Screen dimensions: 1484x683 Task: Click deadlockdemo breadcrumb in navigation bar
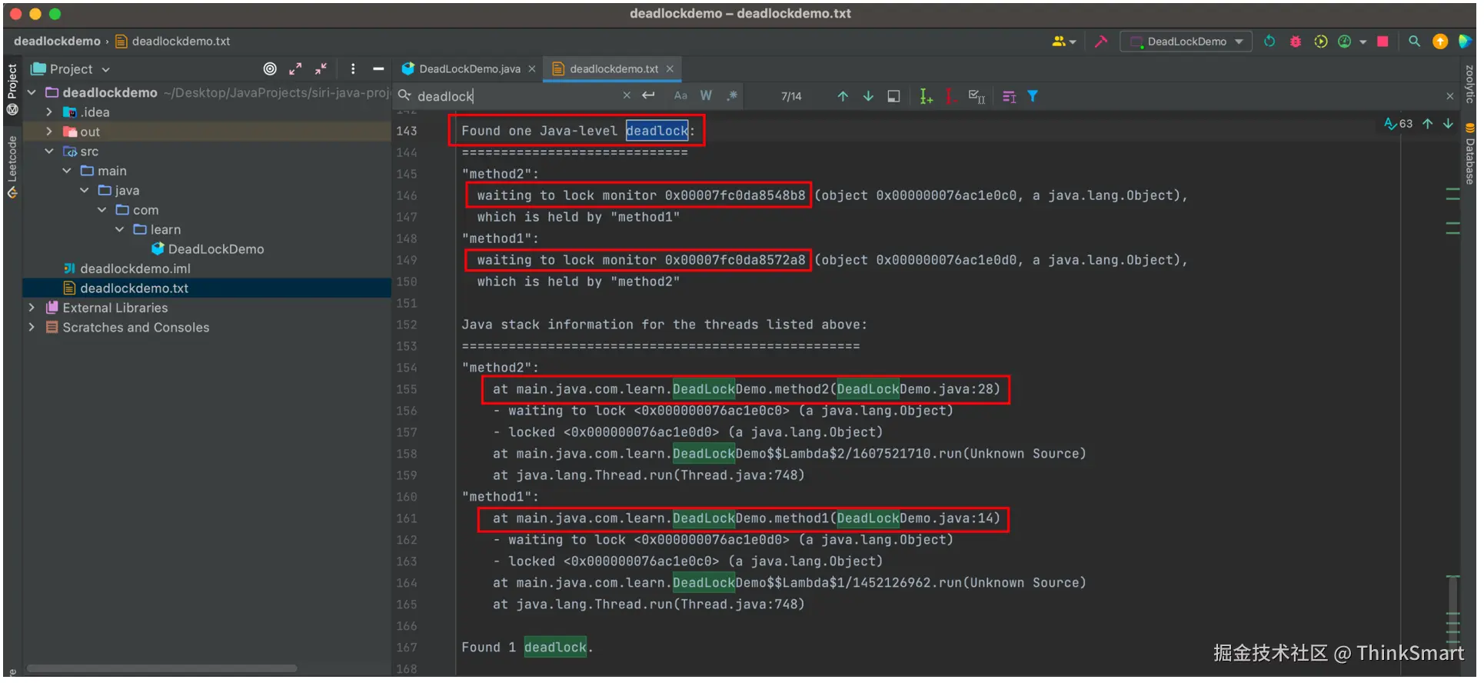pyautogui.click(x=57, y=42)
